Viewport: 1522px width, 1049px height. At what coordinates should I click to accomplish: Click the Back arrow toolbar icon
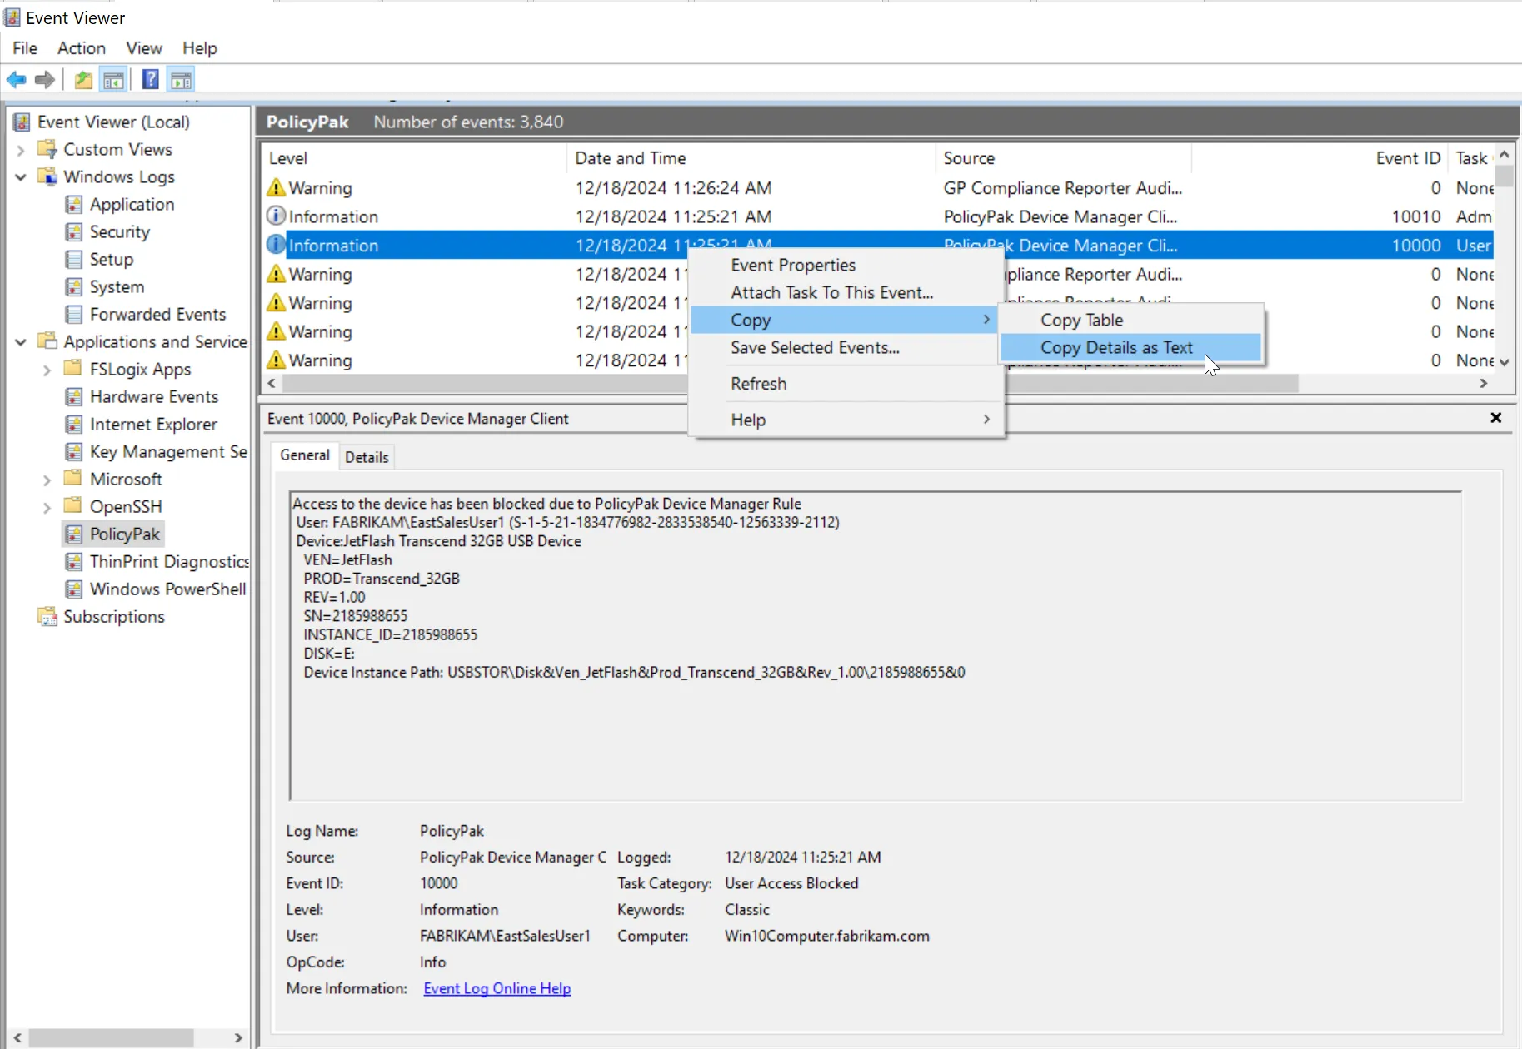[x=17, y=80]
